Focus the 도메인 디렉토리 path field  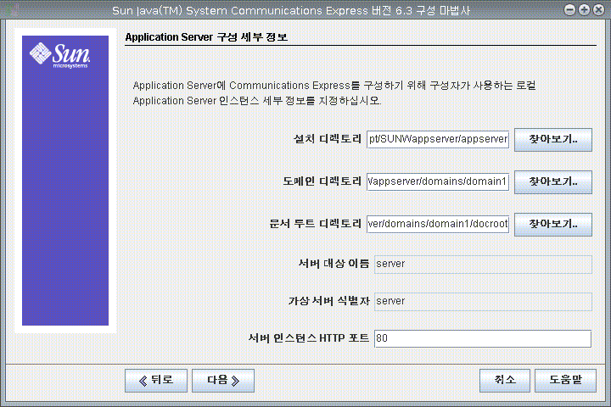click(x=438, y=182)
